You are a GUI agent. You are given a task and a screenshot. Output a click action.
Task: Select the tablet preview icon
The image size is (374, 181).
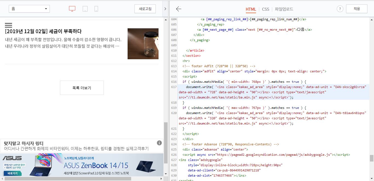[85, 9]
